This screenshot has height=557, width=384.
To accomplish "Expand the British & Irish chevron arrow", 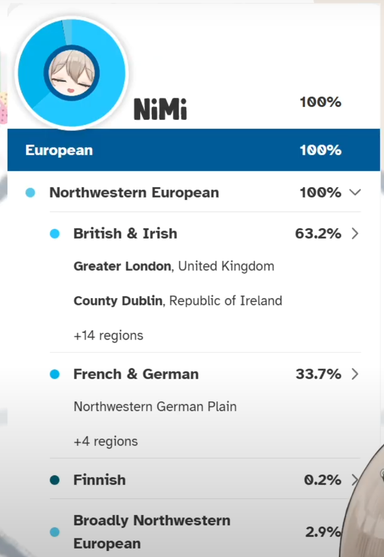I will click(355, 234).
